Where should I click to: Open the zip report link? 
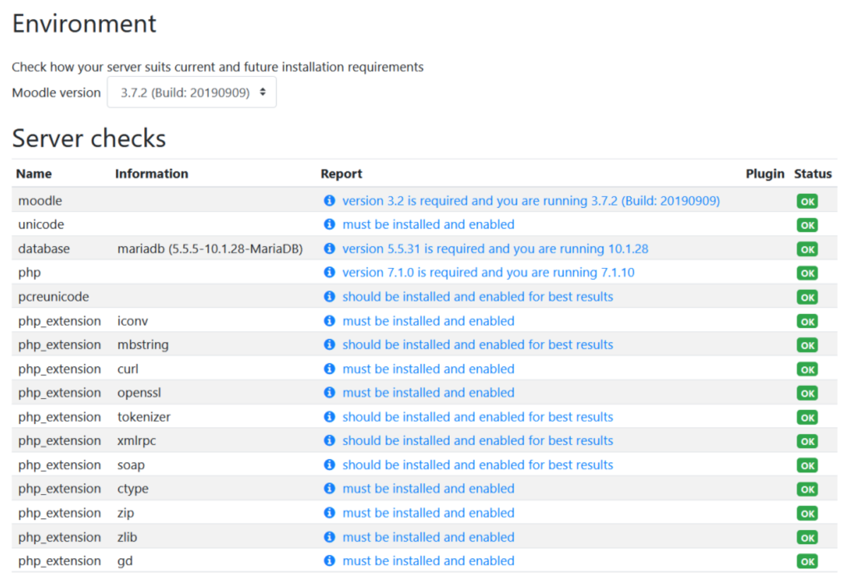pyautogui.click(x=428, y=513)
